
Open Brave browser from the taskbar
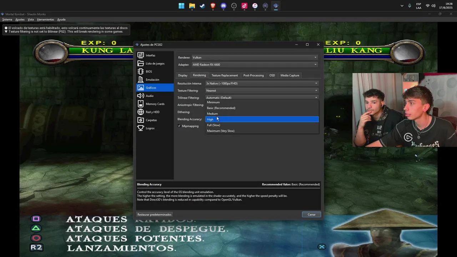click(x=213, y=6)
